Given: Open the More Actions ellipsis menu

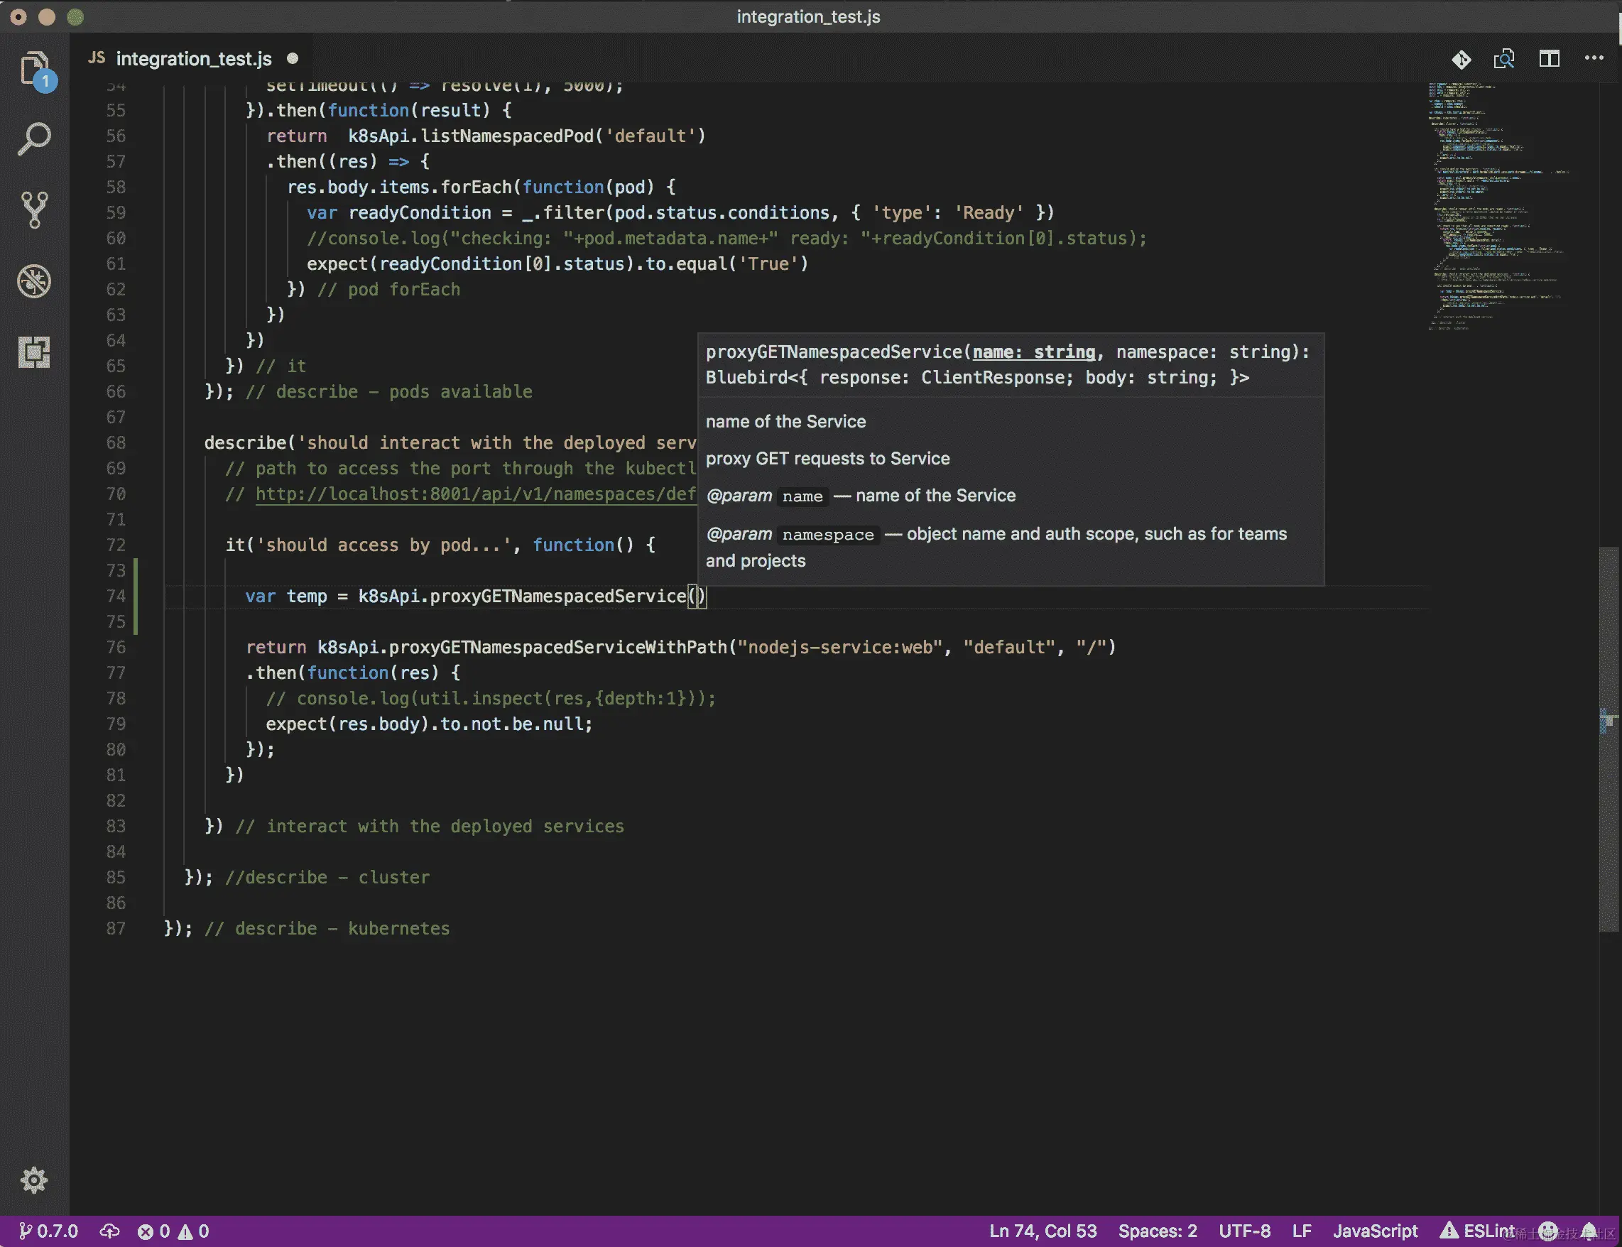Looking at the screenshot, I should pos(1594,58).
